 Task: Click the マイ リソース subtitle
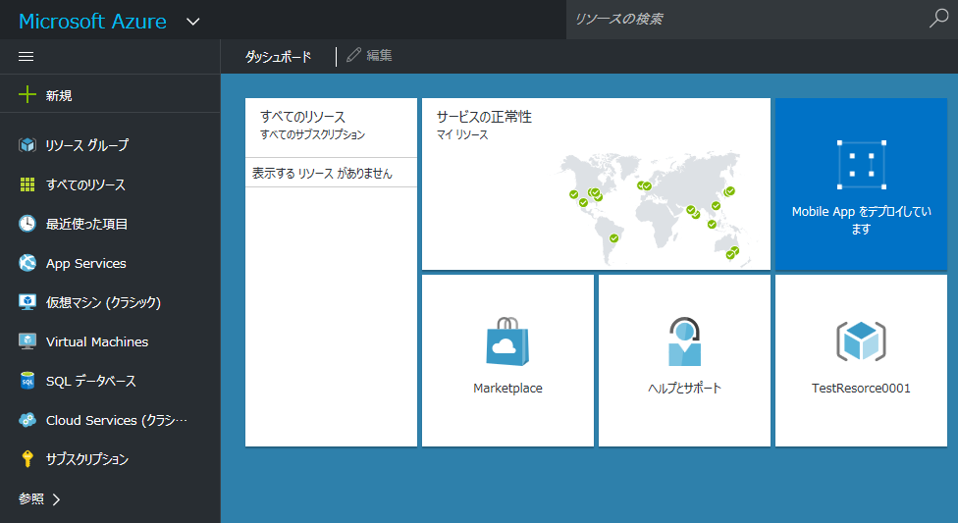(462, 134)
